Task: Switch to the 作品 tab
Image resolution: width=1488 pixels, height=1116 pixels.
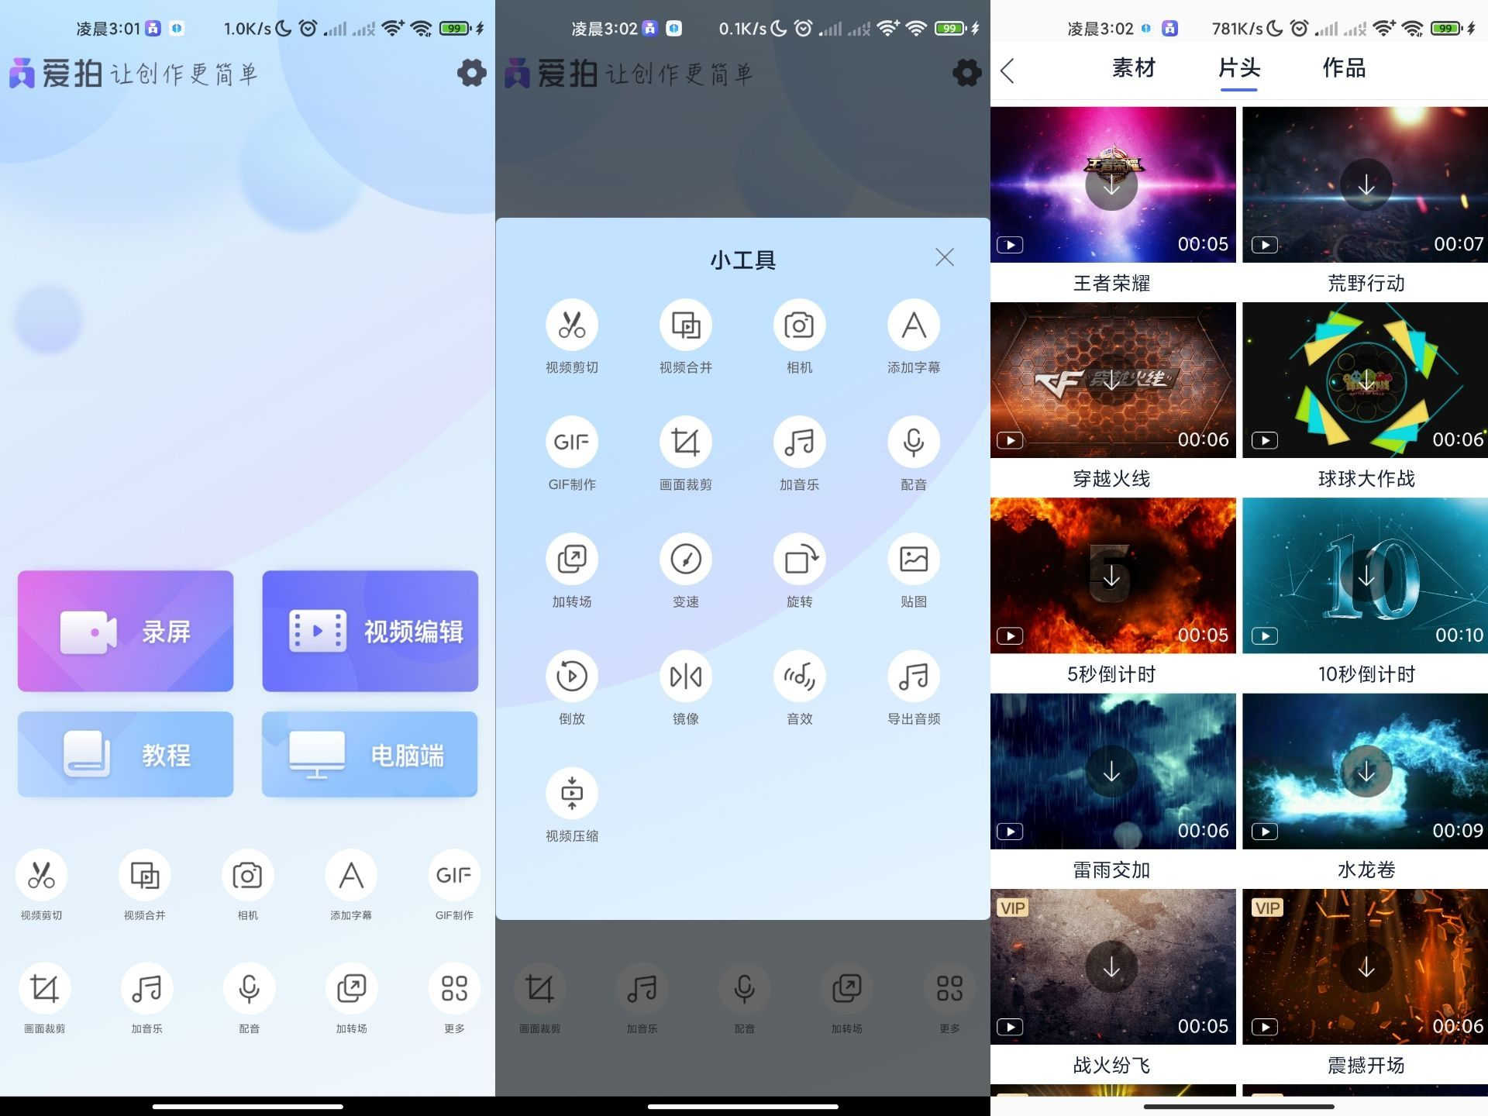Action: 1344,68
